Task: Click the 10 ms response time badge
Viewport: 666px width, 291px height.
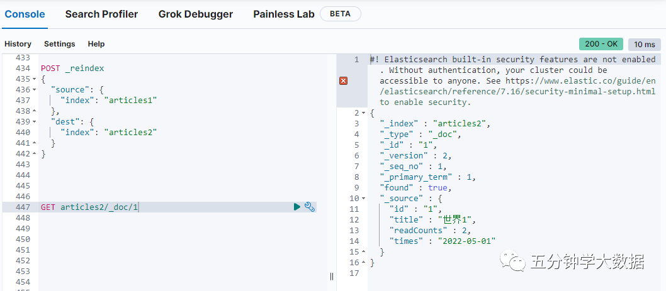Action: pos(644,44)
